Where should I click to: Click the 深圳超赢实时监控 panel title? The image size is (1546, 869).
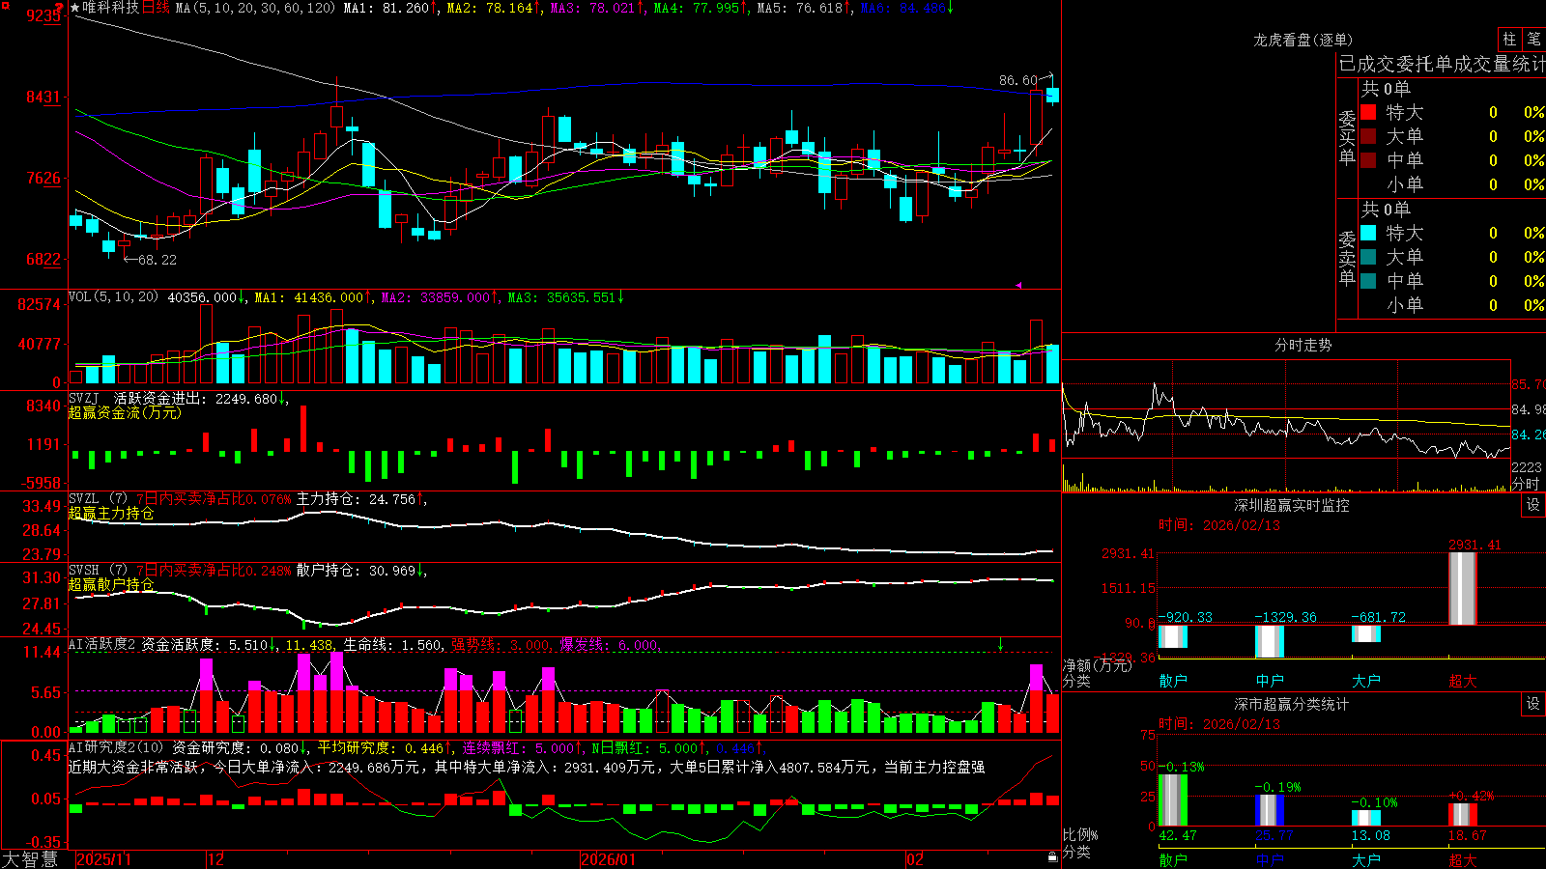[1292, 505]
